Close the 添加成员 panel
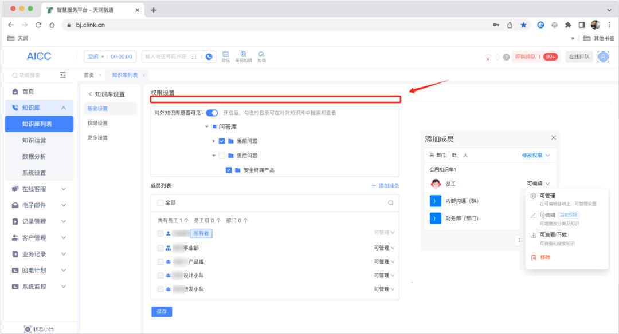Screen dimensions: 619x334 click(x=553, y=138)
